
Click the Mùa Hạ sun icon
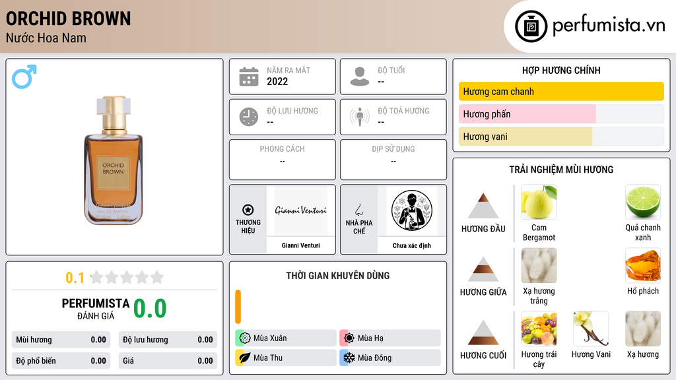point(349,338)
